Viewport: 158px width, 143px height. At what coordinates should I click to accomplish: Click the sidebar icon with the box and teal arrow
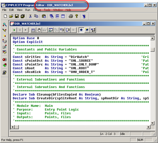[5, 47]
